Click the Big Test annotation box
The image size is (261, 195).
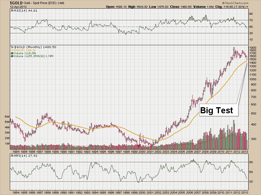pos(217,110)
